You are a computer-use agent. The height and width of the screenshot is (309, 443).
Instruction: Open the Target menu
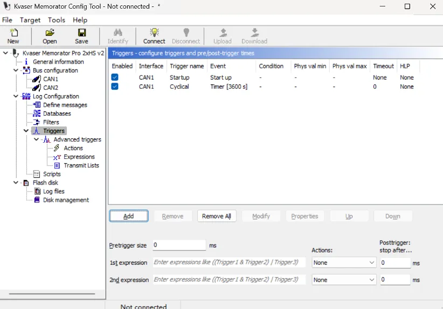[x=30, y=20]
